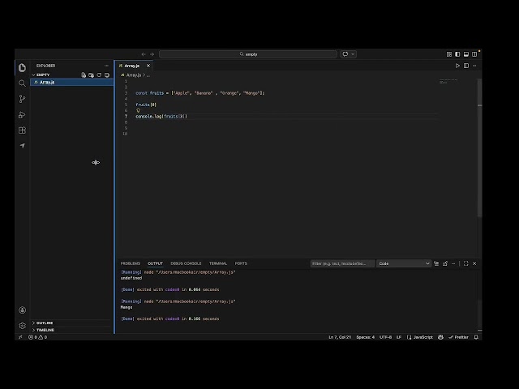Viewport: 519px width, 389px height.
Task: Clear the output panel
Action: coord(436,263)
